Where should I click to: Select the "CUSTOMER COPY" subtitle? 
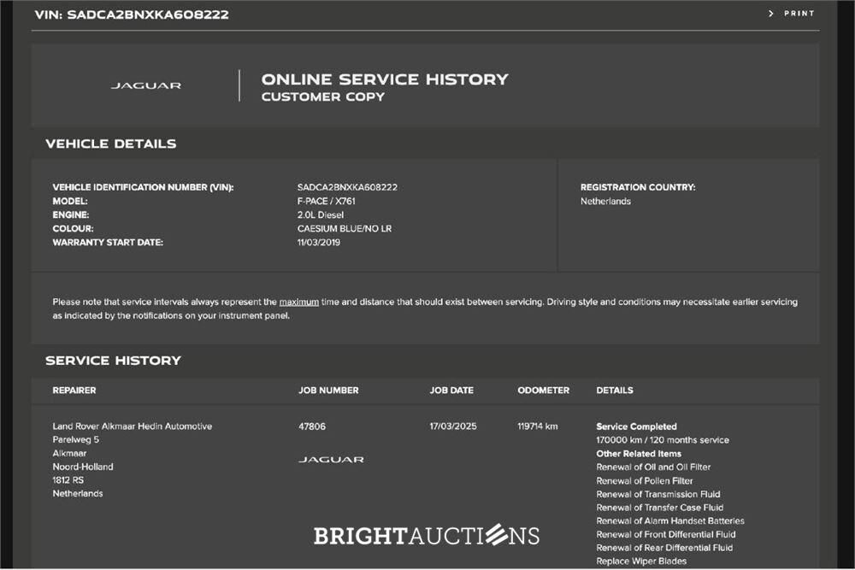[323, 97]
